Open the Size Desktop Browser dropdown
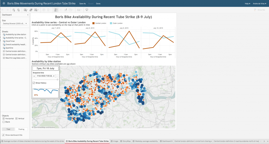The height and width of the screenshot is (144, 269). [15, 24]
